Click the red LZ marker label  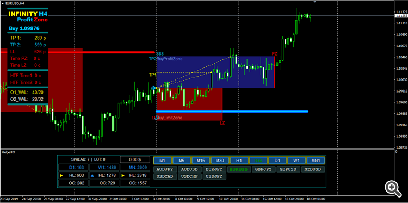tap(222, 123)
